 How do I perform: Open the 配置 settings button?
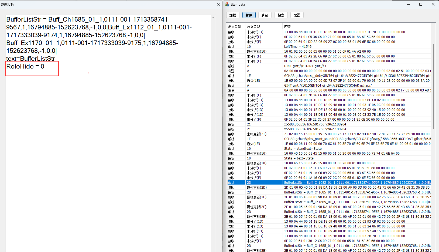[297, 15]
